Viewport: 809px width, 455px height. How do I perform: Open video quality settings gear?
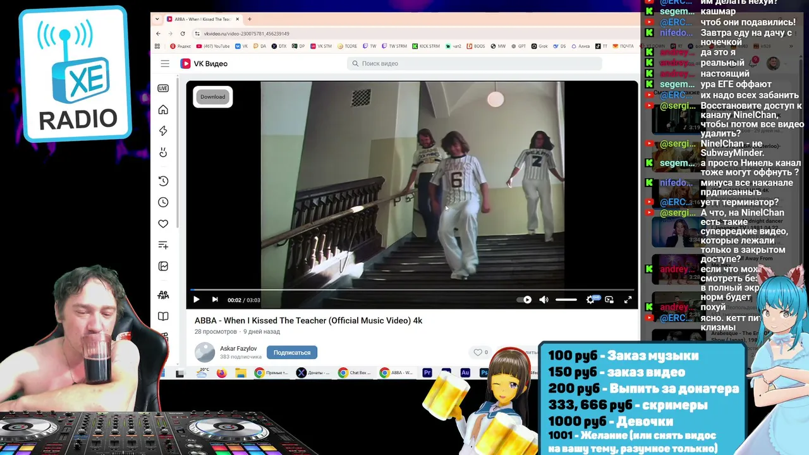click(591, 300)
